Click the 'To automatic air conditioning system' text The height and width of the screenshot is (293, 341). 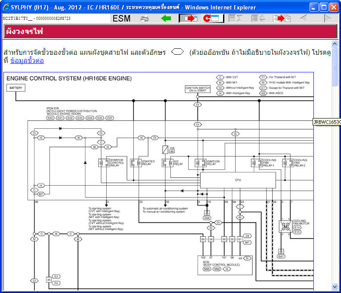[165, 209]
